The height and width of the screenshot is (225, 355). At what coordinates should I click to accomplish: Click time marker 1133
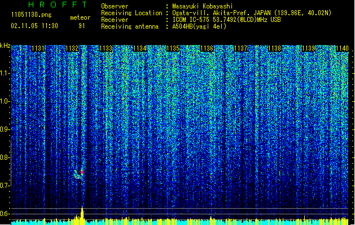point(106,48)
